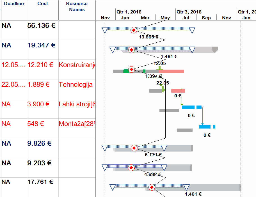Screen dimensions: 256x197
Task: Click the red diamond milestone above the 4.632 € label
Action: pos(131,168)
